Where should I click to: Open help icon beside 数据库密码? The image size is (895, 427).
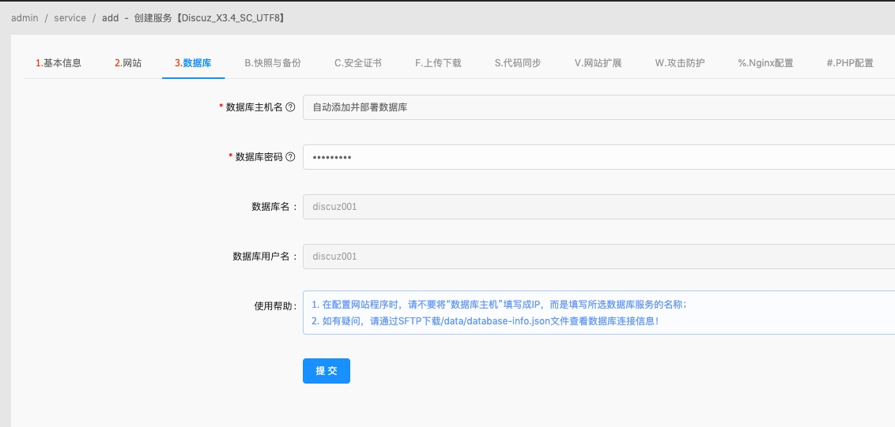pyautogui.click(x=290, y=157)
